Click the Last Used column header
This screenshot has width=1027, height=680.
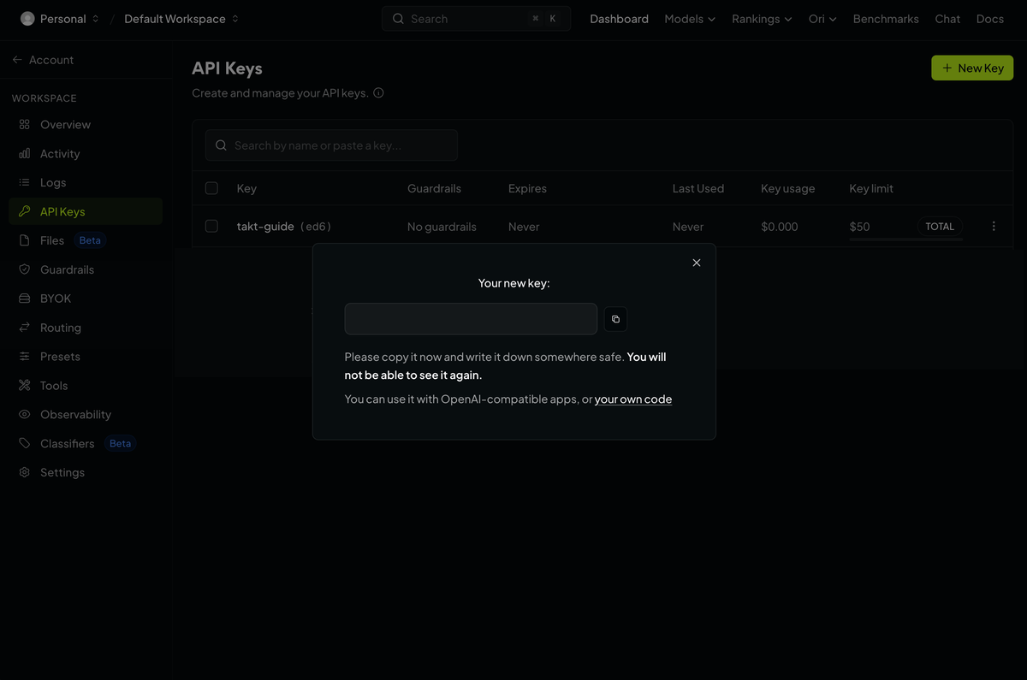(698, 188)
